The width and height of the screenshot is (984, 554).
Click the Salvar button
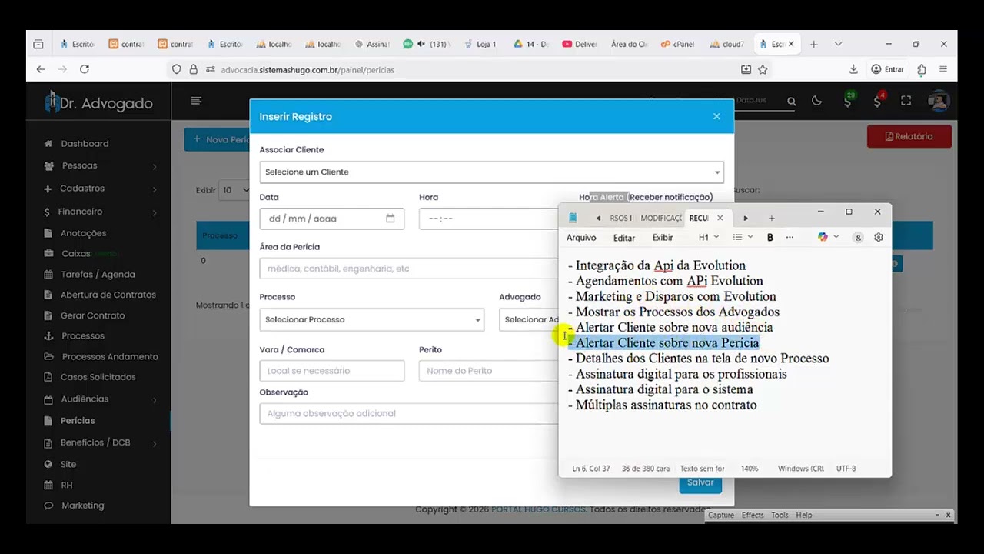tap(700, 482)
